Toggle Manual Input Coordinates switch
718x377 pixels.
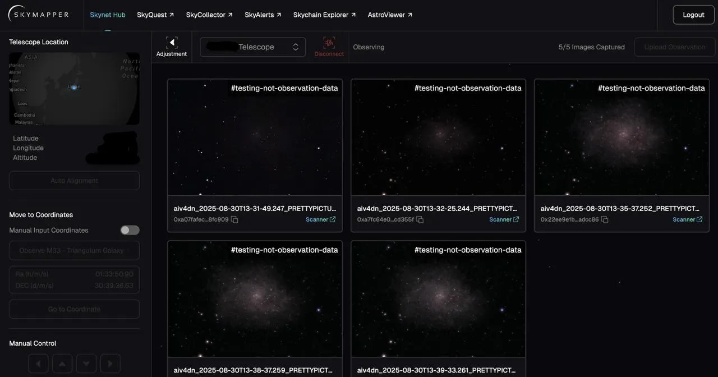coord(130,230)
